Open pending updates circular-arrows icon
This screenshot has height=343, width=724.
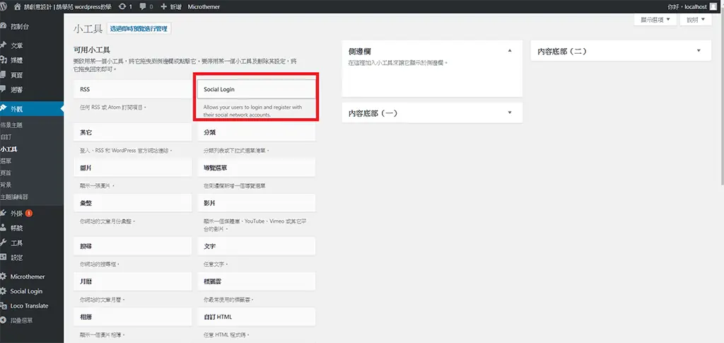[122, 7]
